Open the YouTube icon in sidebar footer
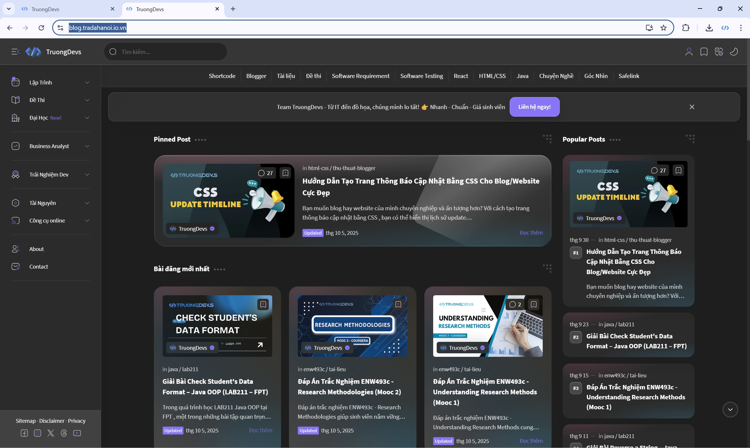 (x=77, y=433)
